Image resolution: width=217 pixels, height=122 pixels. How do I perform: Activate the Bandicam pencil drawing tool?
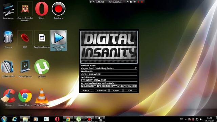tap(135, 2)
